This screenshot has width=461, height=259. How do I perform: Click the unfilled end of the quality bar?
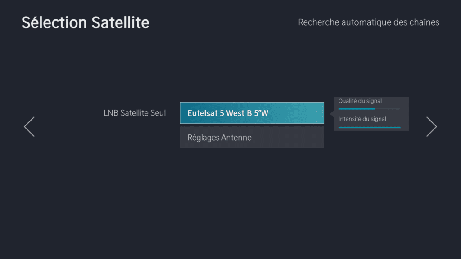pyautogui.click(x=388, y=109)
